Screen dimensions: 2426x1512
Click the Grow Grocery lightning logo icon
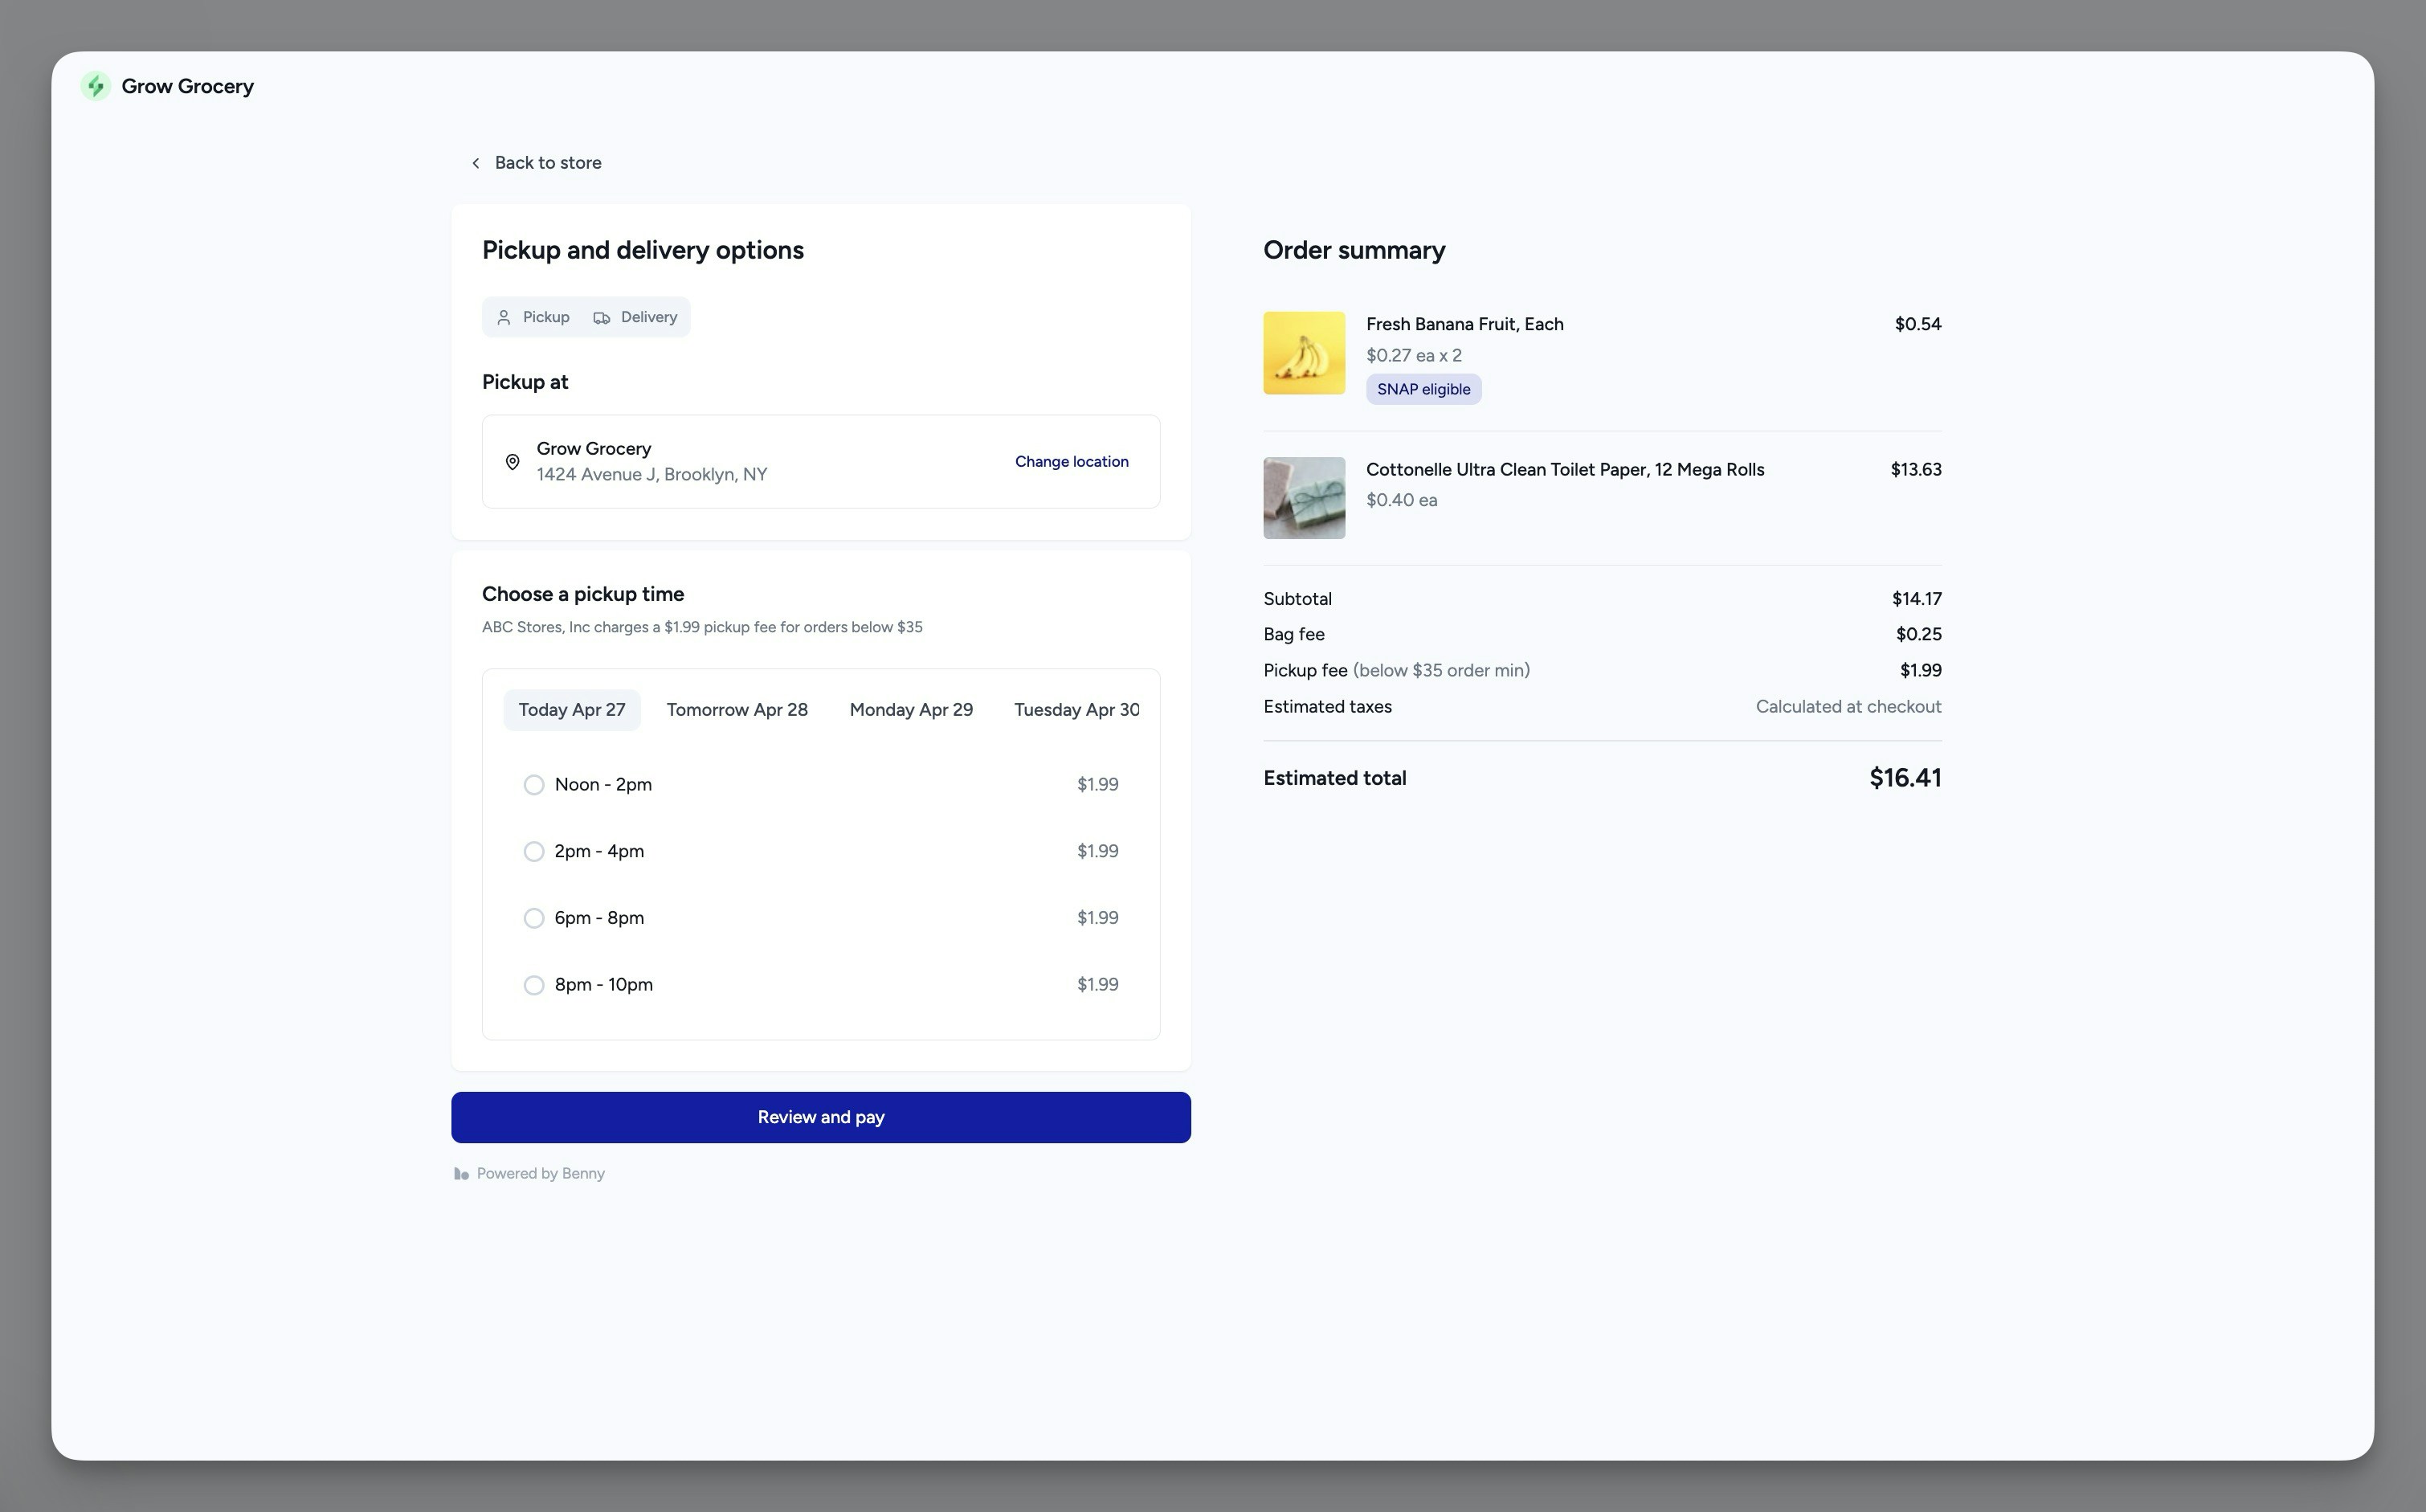tap(96, 86)
